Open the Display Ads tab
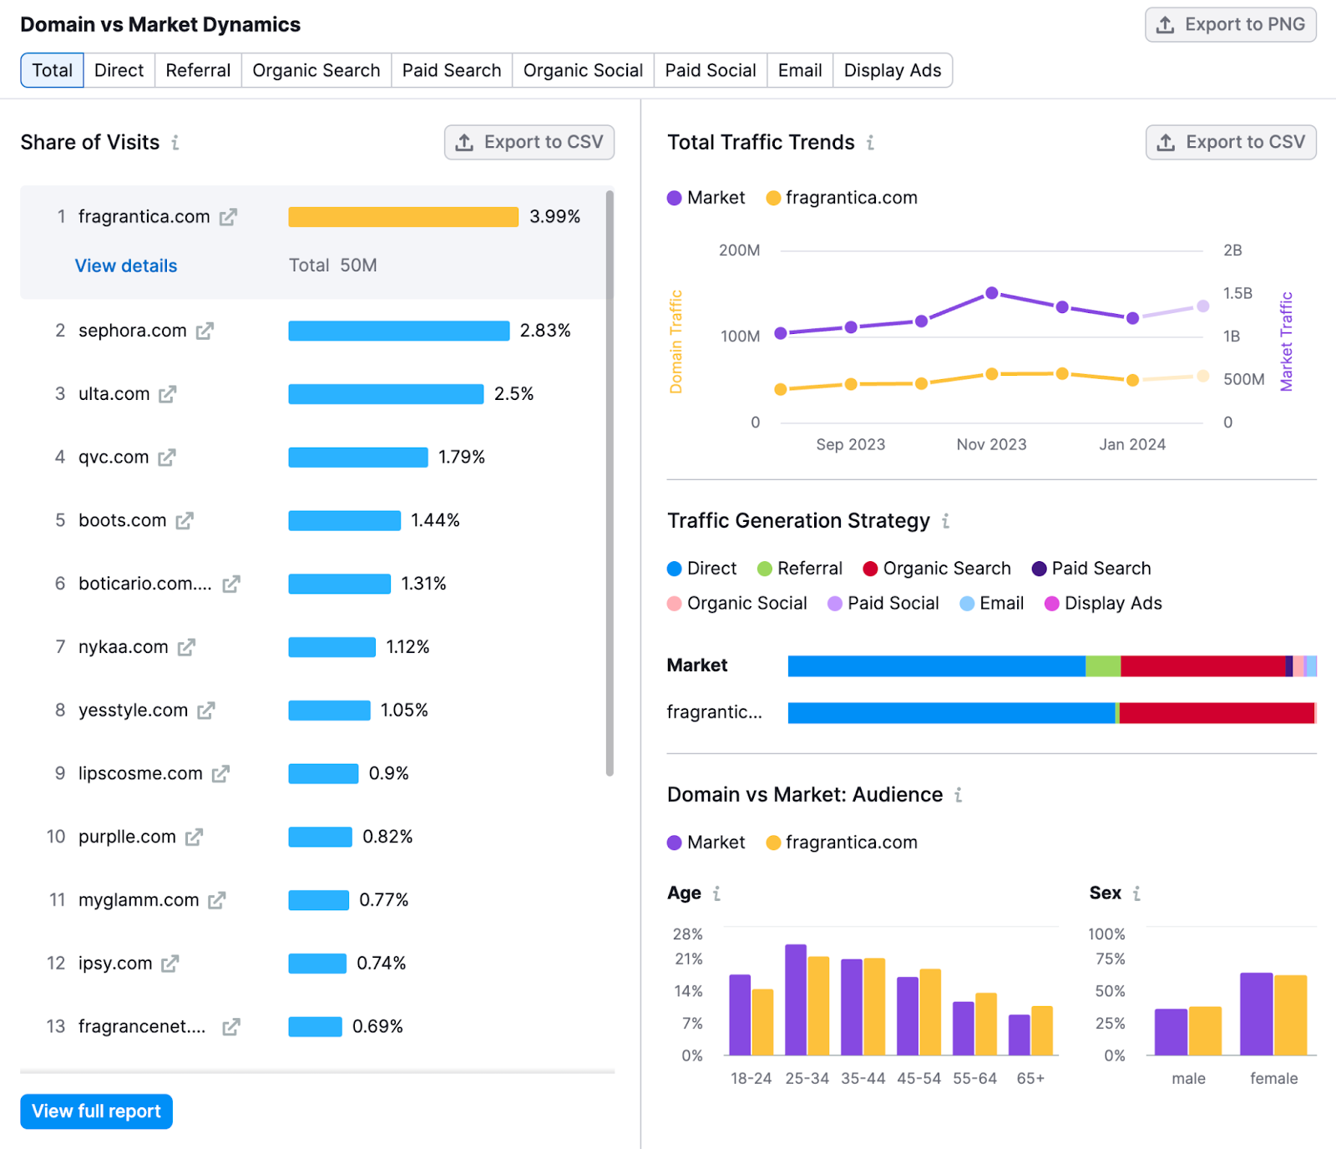The image size is (1336, 1149). 892,70
